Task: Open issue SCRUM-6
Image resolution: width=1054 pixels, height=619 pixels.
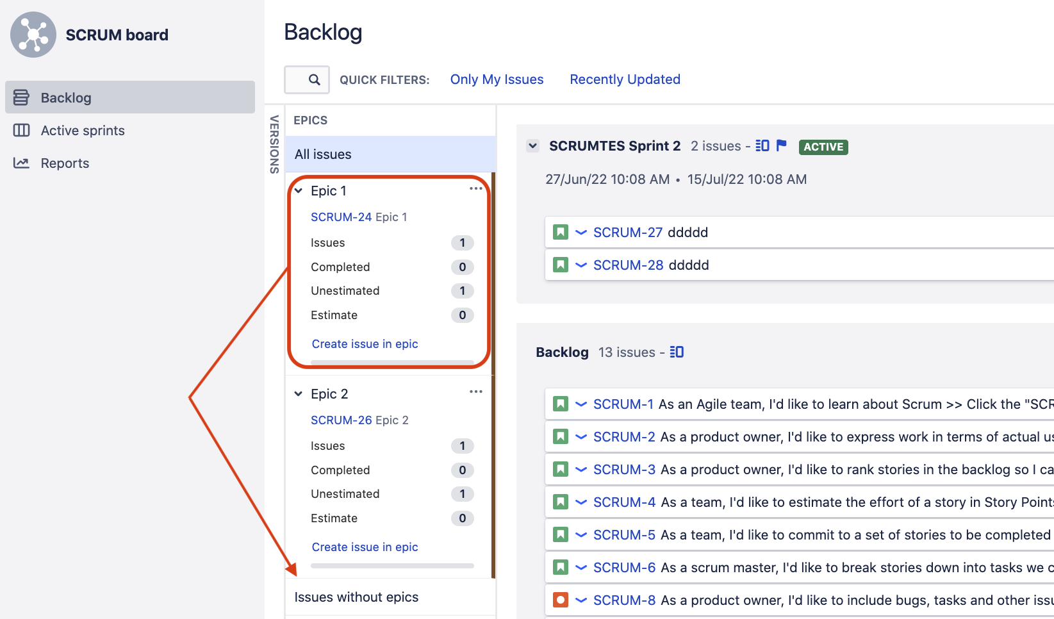Action: 625,568
